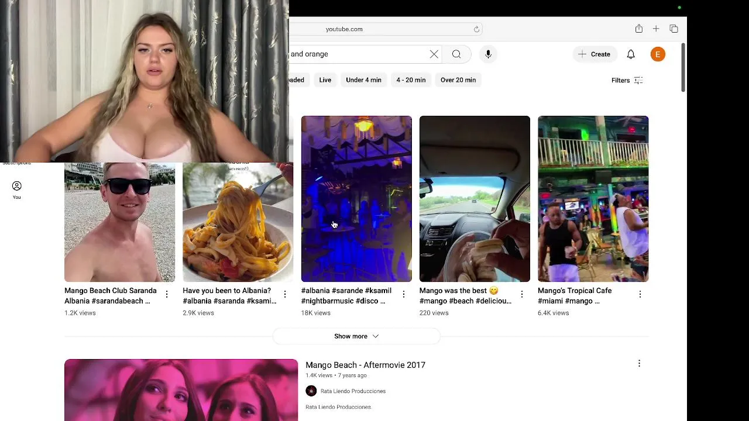Open Mango Beach Aftermovie video thumbnail

(181, 390)
